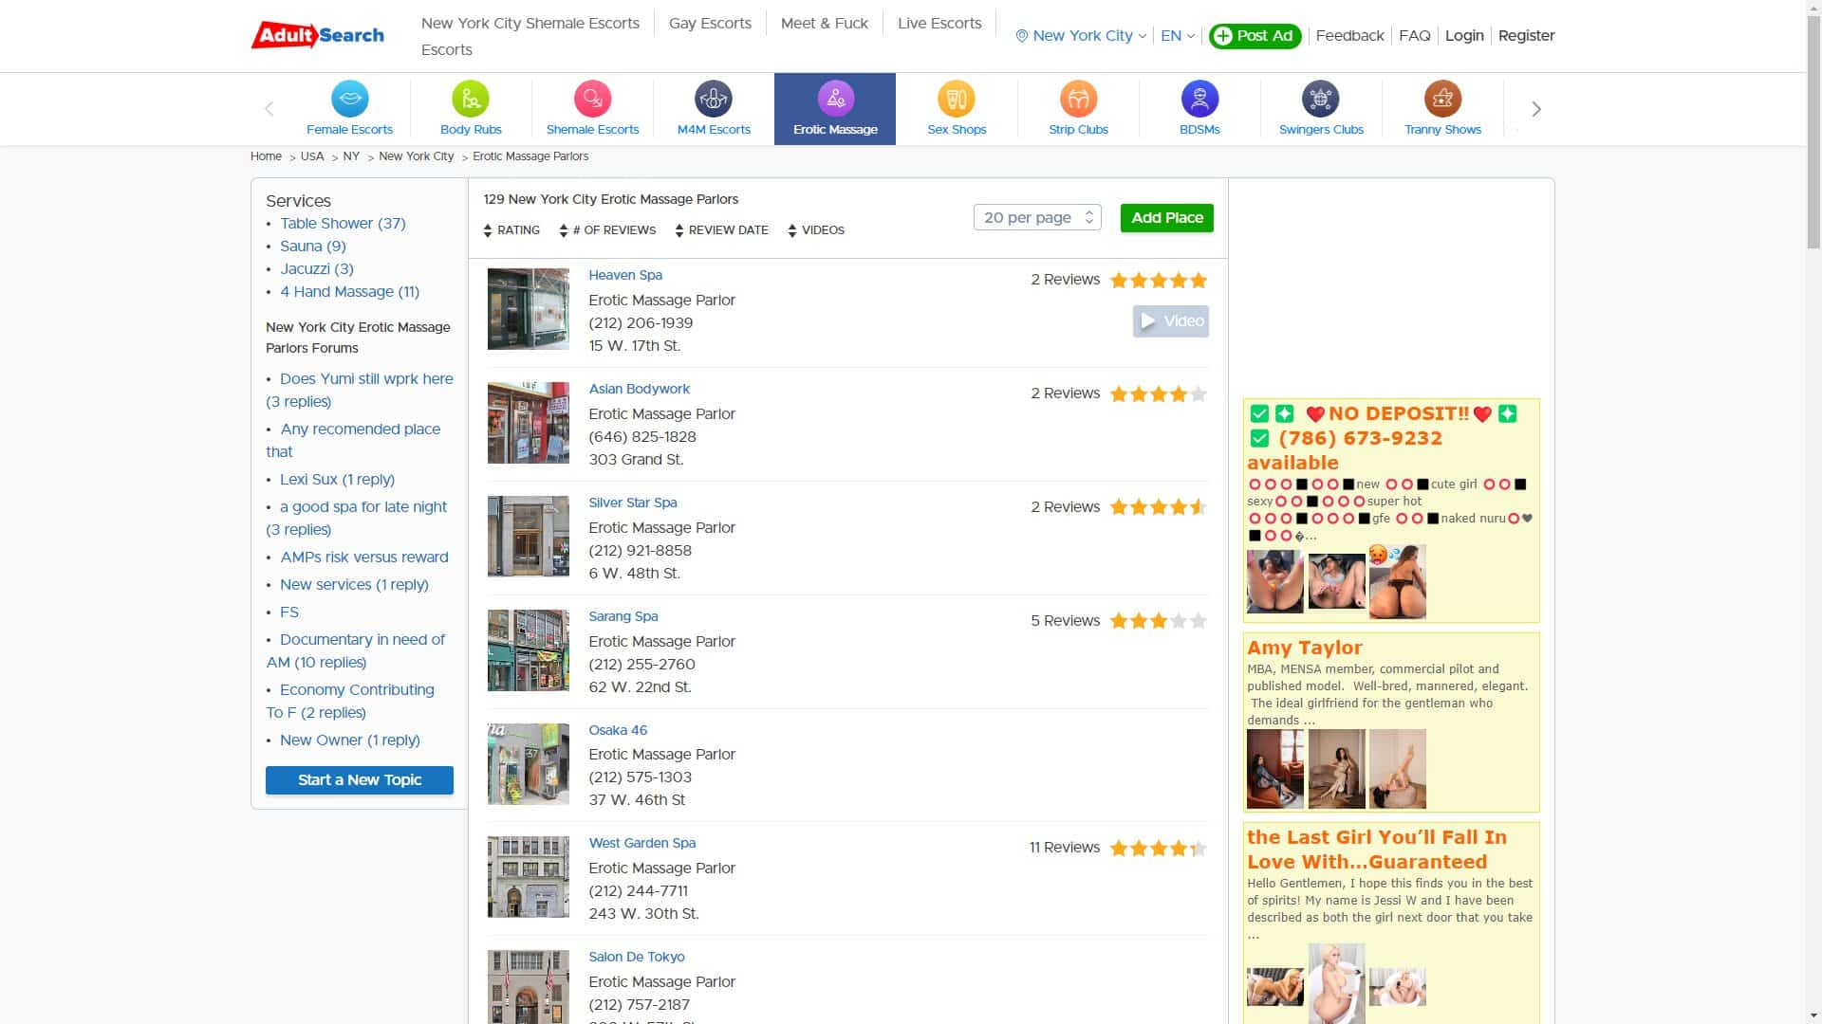Click the Shemale Escorts icon
The width and height of the screenshot is (1822, 1024).
tap(592, 98)
